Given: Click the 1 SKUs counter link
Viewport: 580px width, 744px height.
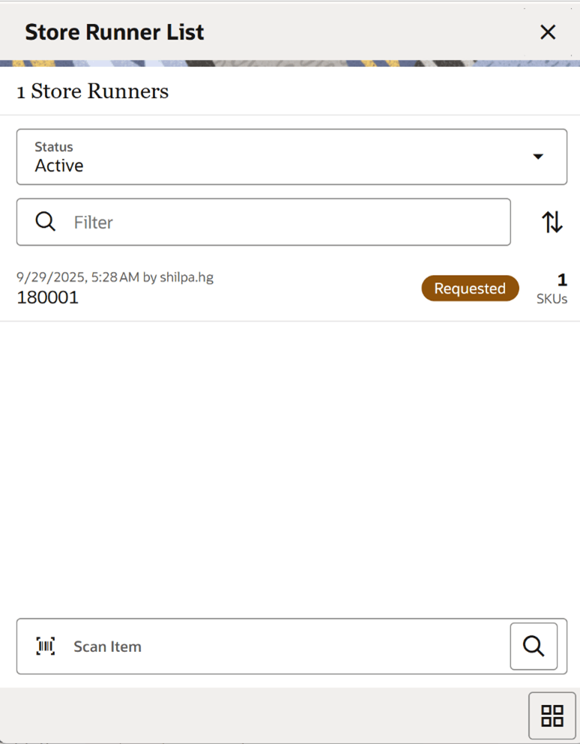Looking at the screenshot, I should tap(552, 288).
